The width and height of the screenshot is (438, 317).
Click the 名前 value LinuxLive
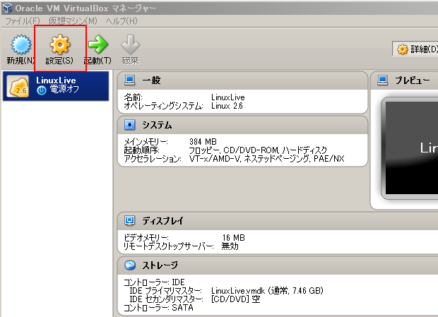(x=228, y=97)
